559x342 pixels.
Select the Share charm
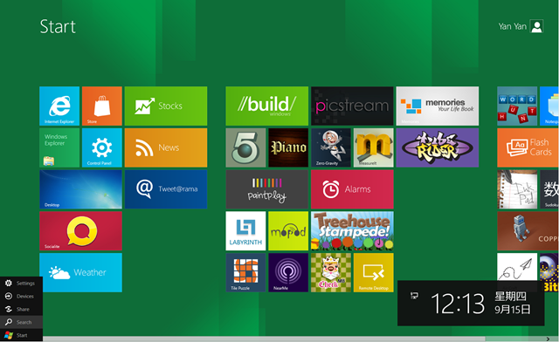[21, 309]
